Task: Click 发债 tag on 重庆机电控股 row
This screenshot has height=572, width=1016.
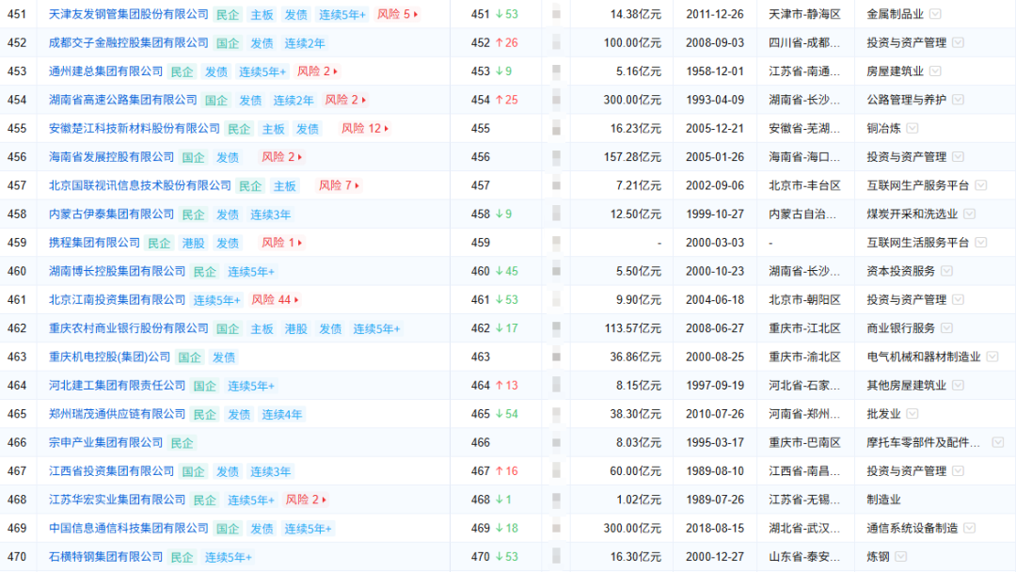Action: coord(224,357)
